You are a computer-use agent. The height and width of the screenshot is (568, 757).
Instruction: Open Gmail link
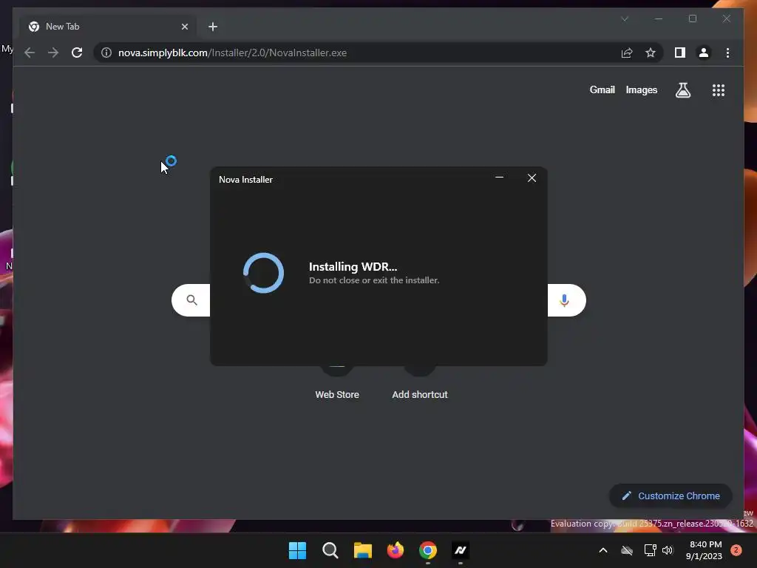click(x=602, y=89)
